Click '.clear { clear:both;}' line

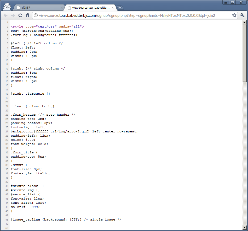click(32, 106)
